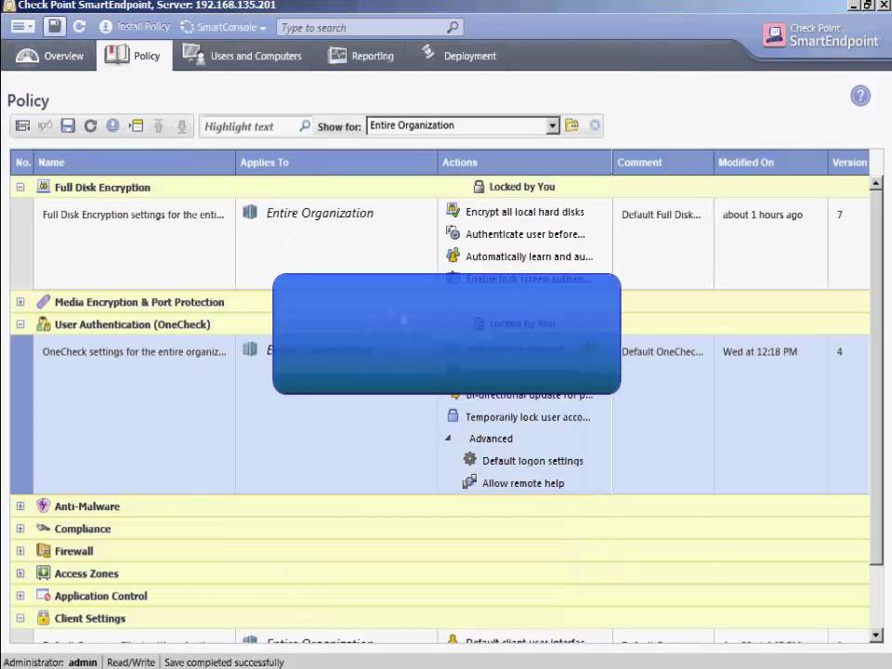This screenshot has width=892, height=669.
Task: Expand the Application Control section
Action: tap(20, 596)
